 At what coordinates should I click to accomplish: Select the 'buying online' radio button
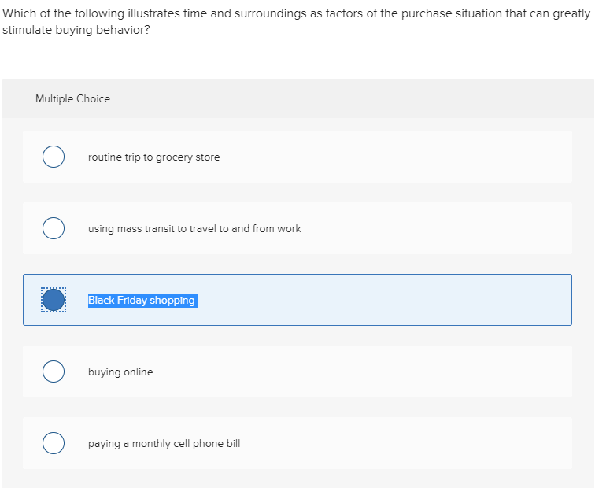pos(54,372)
